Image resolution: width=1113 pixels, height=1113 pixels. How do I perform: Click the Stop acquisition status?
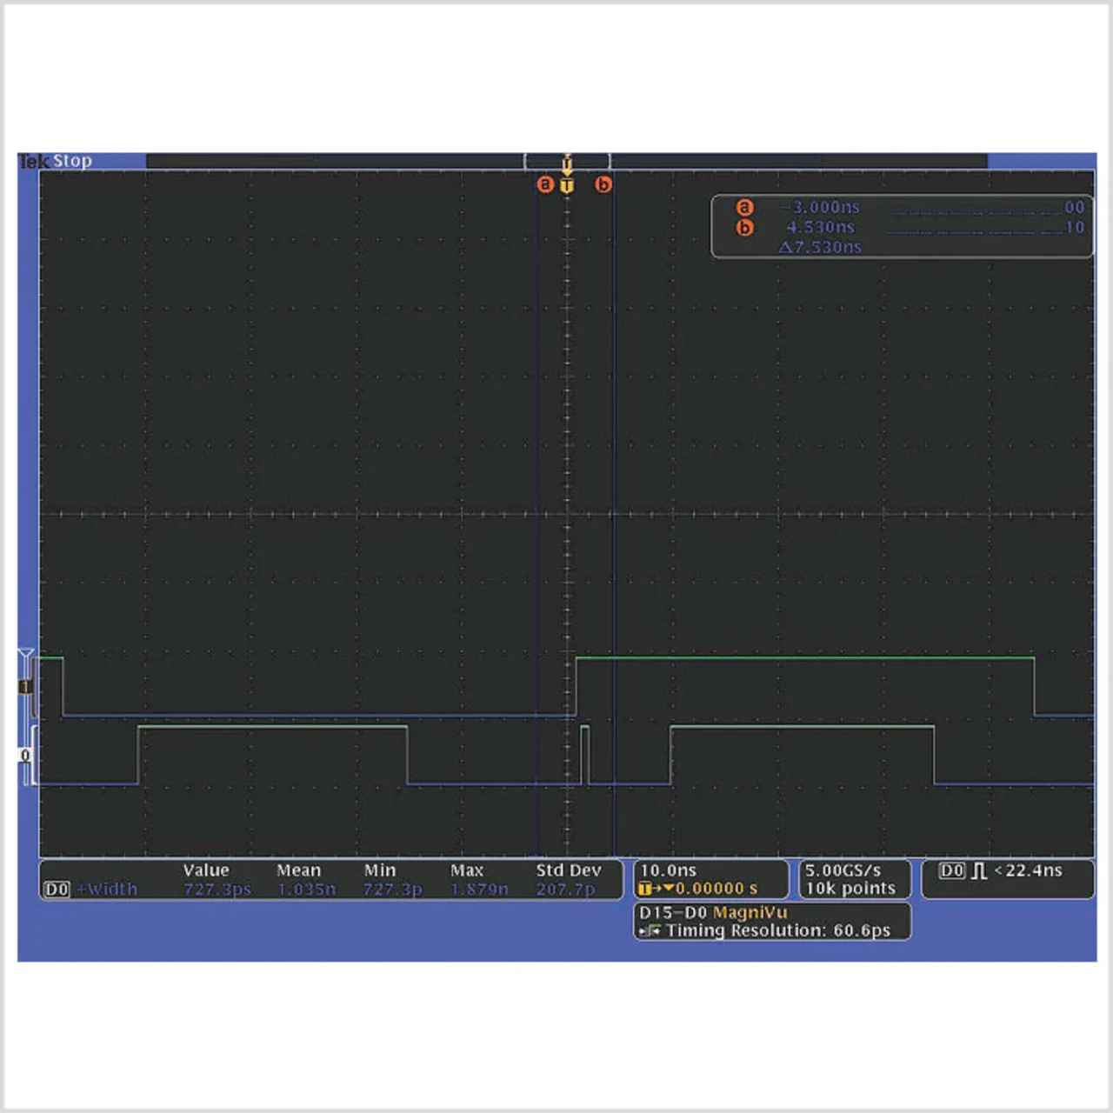click(x=72, y=161)
